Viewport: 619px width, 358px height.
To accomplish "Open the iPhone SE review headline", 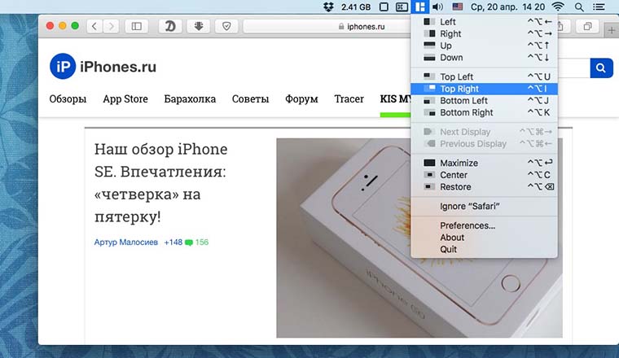I will [x=161, y=182].
